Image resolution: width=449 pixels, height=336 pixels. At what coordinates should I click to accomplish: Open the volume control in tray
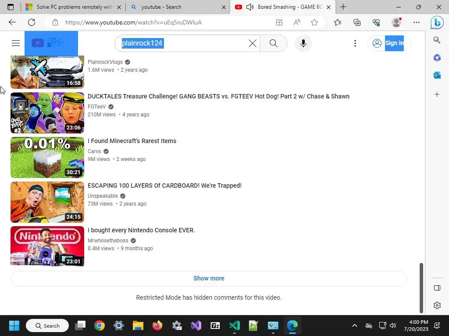[392, 325]
